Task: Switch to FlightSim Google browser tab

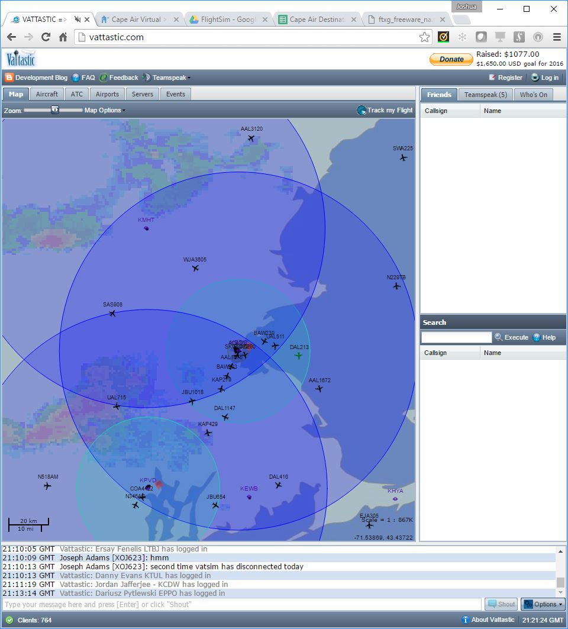Action: [x=228, y=20]
